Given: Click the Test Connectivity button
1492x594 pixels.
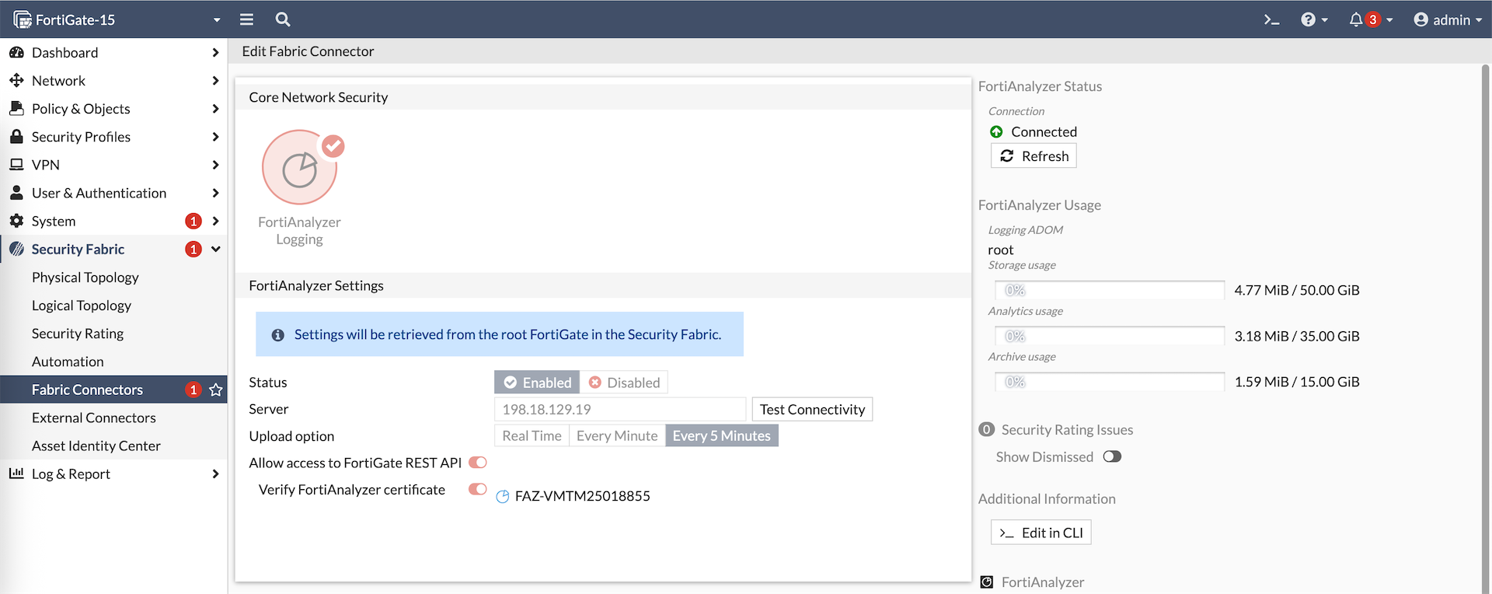Looking at the screenshot, I should [x=812, y=410].
